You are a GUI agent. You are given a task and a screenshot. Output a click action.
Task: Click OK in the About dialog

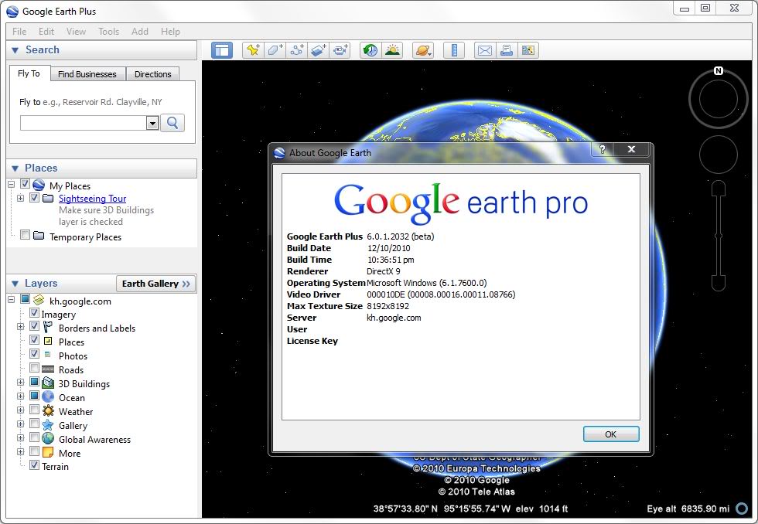(x=611, y=434)
